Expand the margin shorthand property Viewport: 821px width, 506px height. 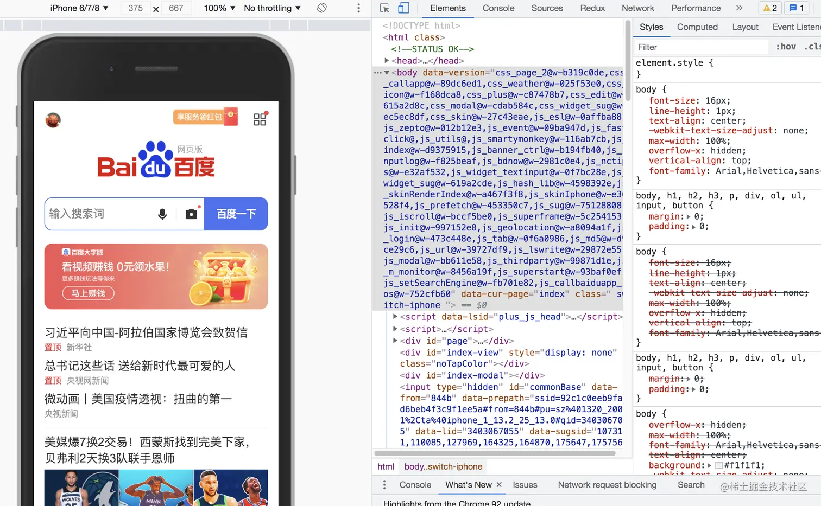(689, 216)
